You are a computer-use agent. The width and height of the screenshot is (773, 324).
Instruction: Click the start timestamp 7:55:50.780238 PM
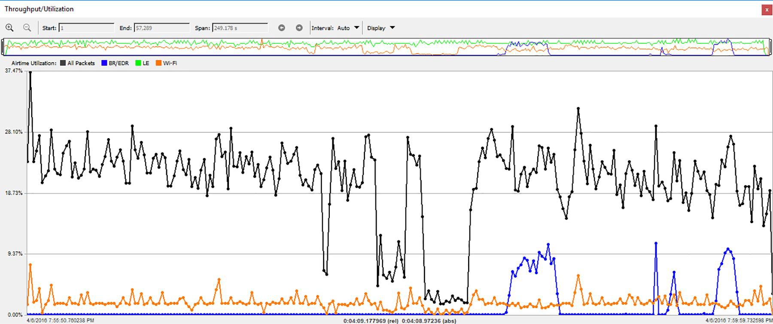pyautogui.click(x=60, y=321)
